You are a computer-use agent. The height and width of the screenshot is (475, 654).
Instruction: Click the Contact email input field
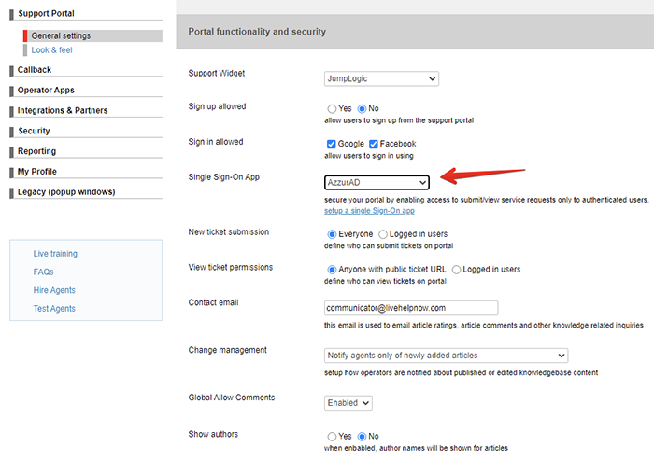coord(411,308)
